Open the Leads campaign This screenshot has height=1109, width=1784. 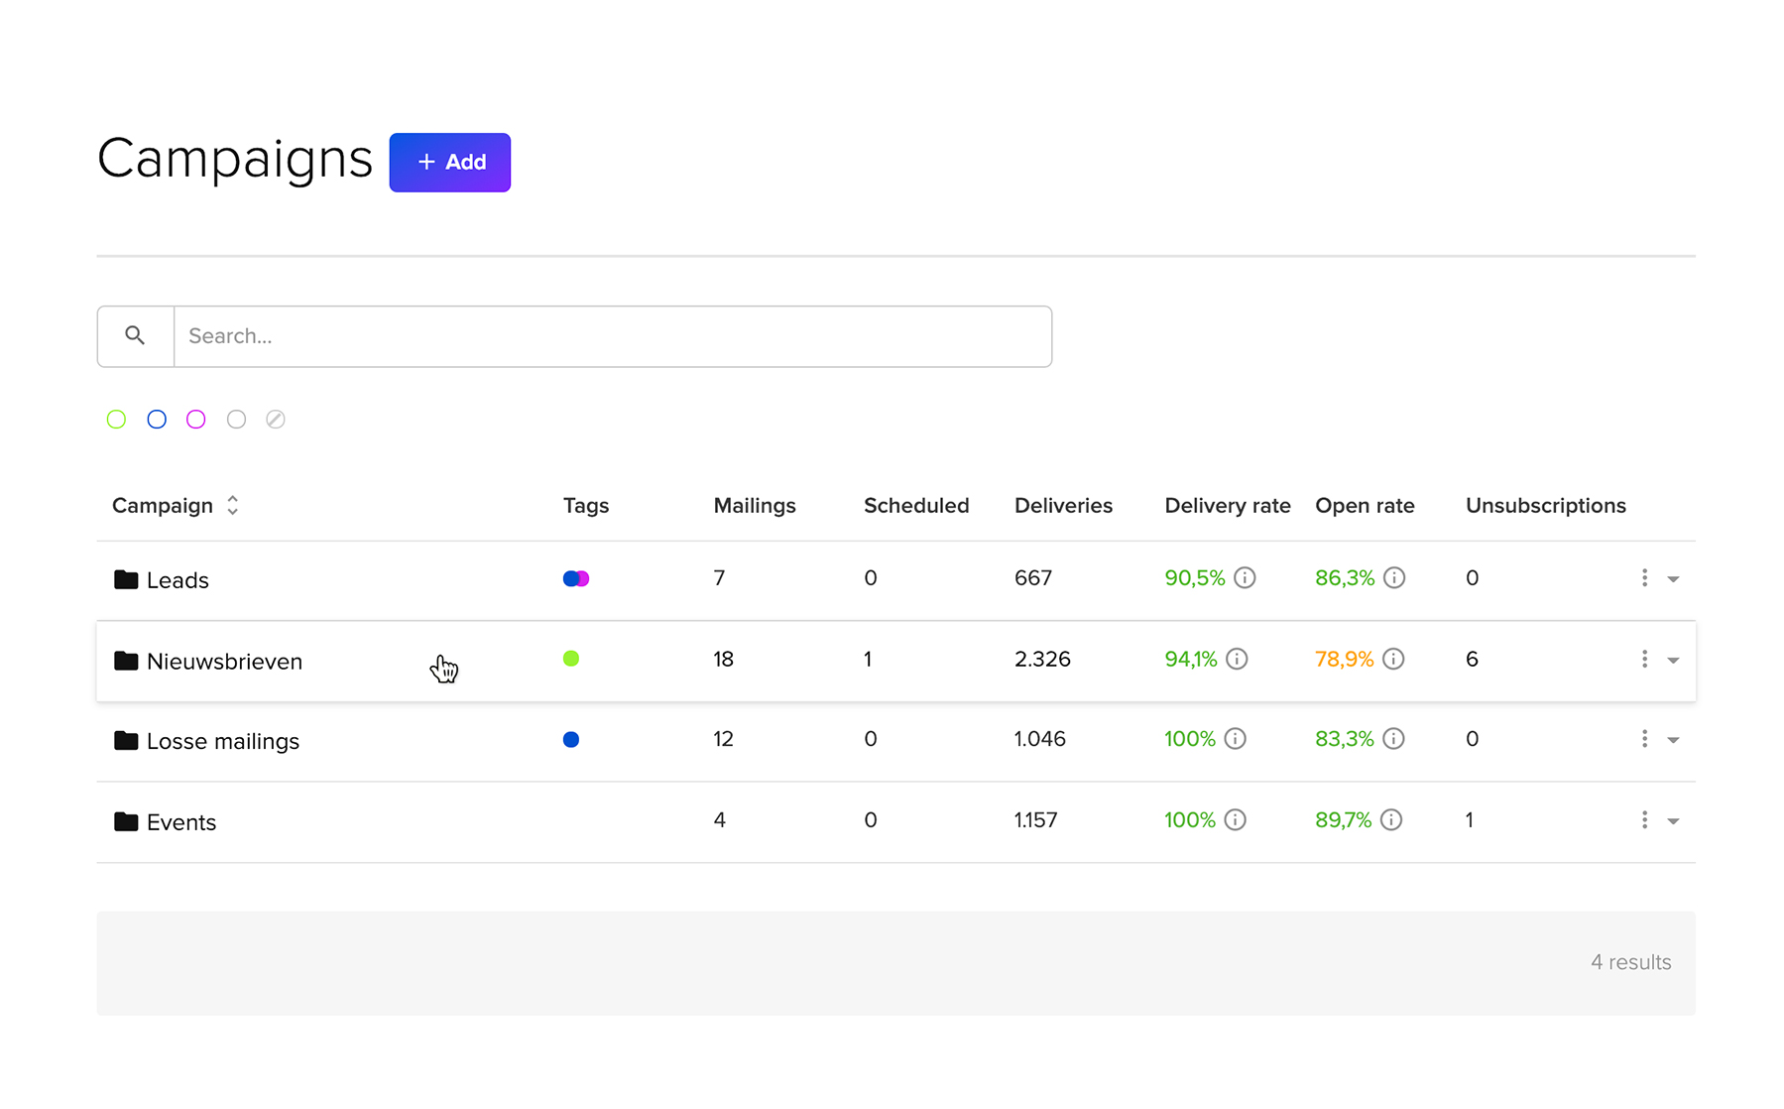(x=178, y=580)
